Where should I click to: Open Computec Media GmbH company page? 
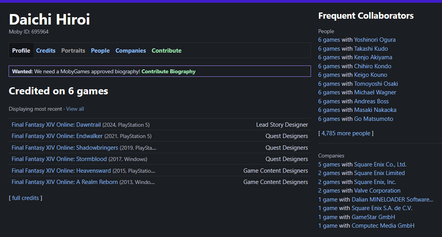click(383, 226)
